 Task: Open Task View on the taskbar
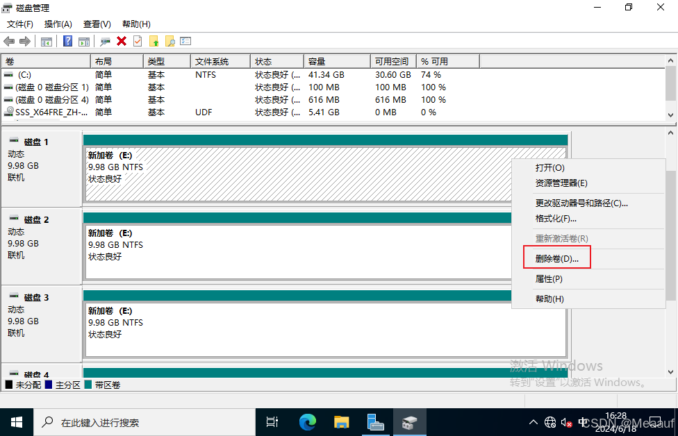click(272, 422)
